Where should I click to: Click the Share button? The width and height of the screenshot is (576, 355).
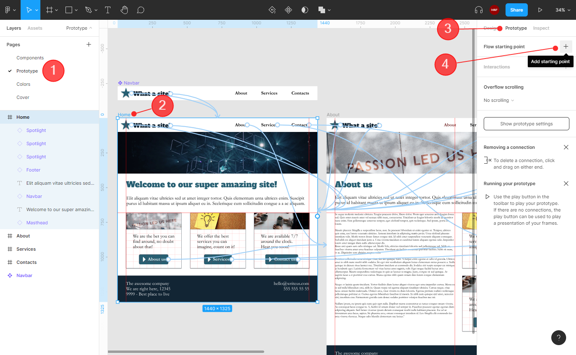click(x=517, y=10)
